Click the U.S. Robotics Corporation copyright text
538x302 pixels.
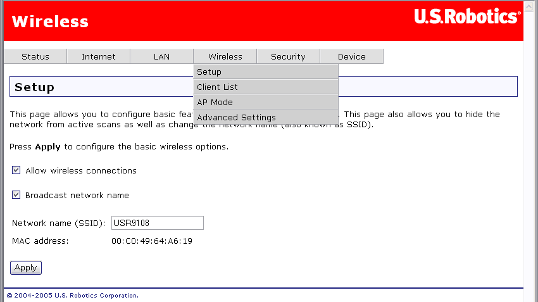(x=73, y=296)
